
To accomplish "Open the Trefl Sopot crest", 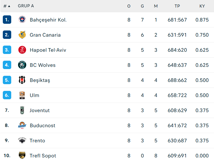I will (x=22, y=155).
